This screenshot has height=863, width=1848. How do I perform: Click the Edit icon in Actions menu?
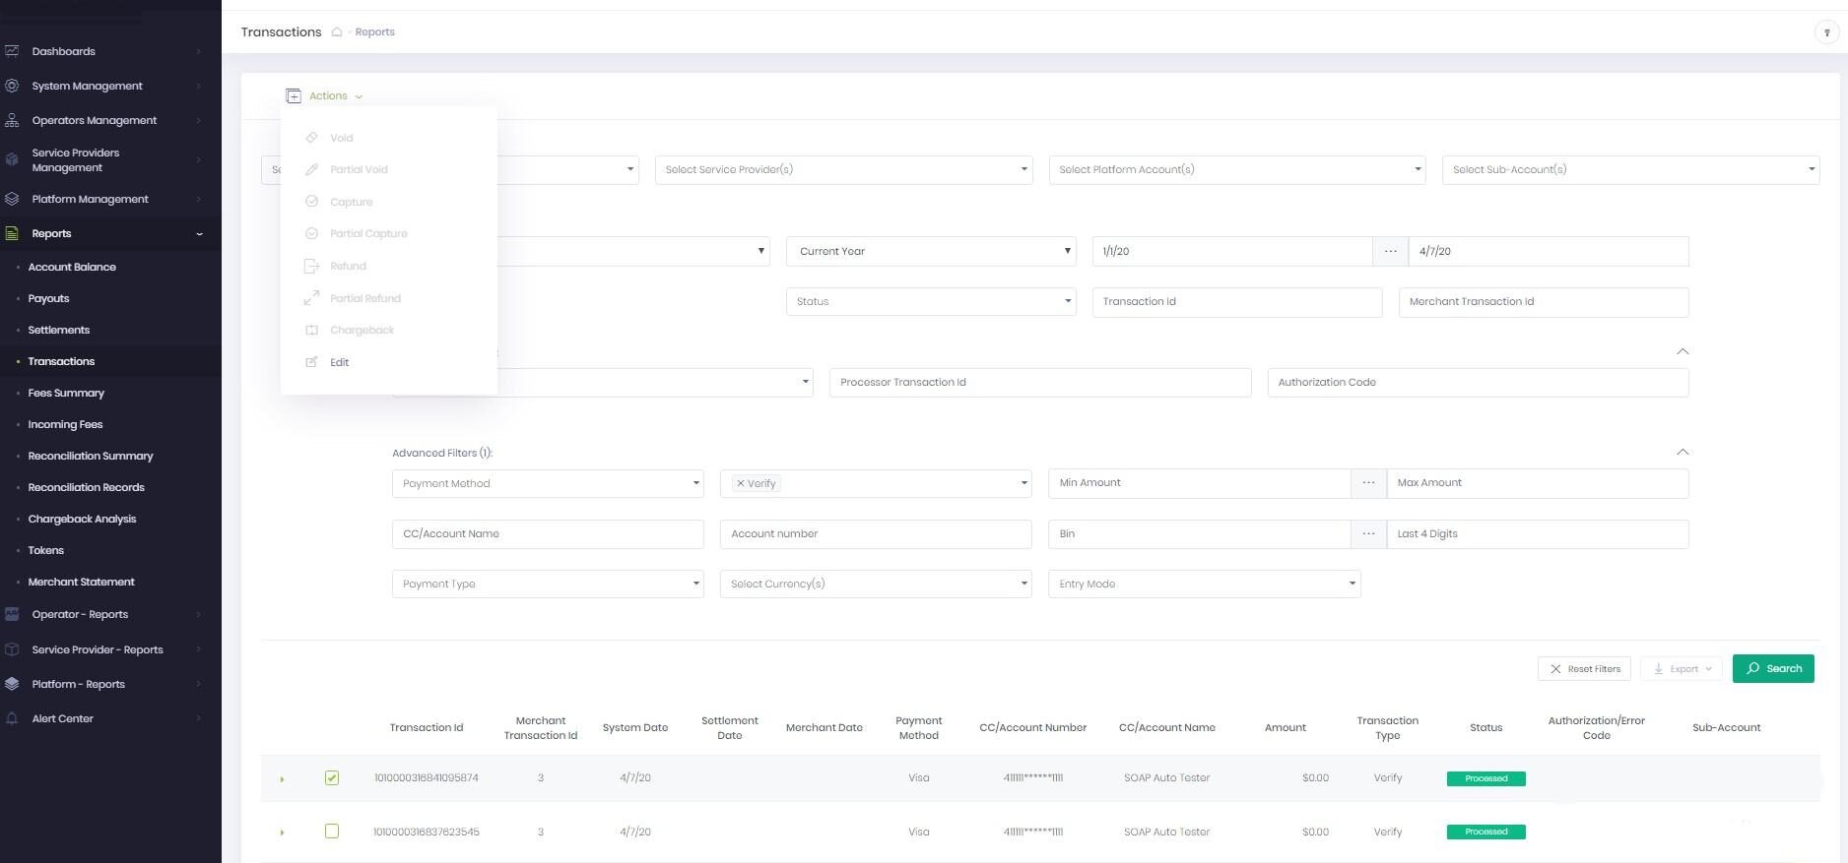311,362
